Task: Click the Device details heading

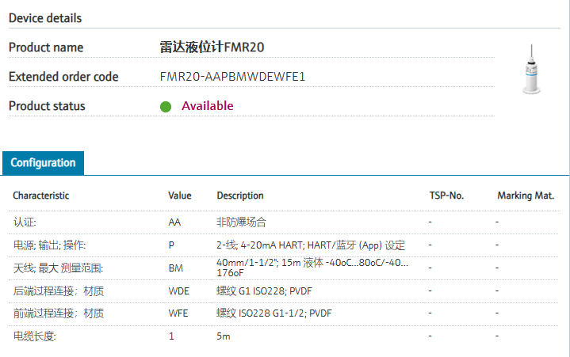Action: click(x=45, y=17)
